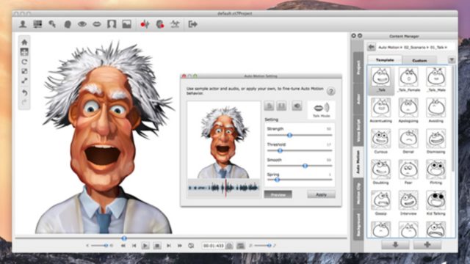Open the Auto Motion breadcrumb path

coord(388,47)
